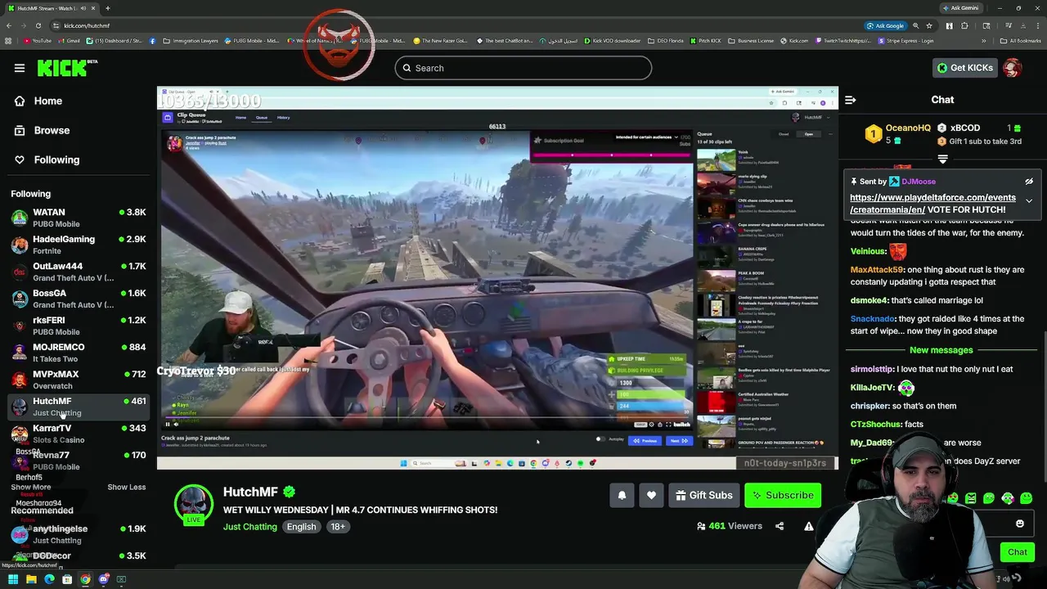Open MOJREMCO channel
Viewport: 1047px width, 589px height.
pos(79,353)
